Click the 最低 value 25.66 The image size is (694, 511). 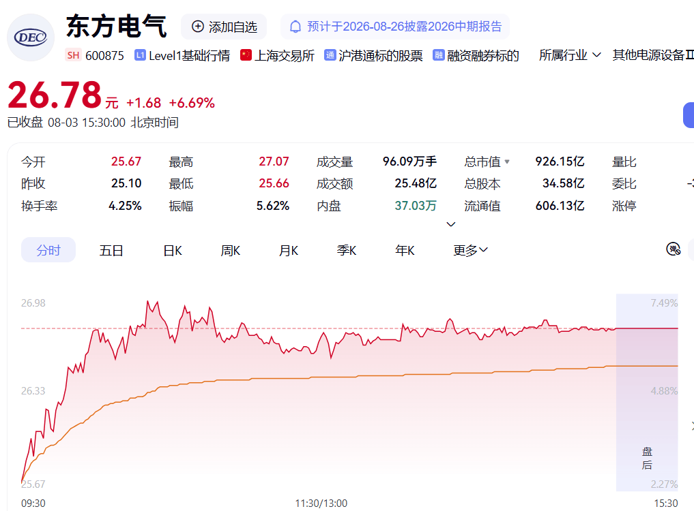pos(274,183)
